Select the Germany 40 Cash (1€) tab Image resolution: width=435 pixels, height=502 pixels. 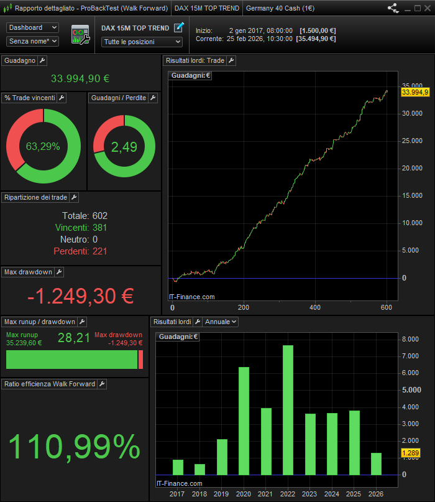pos(278,9)
